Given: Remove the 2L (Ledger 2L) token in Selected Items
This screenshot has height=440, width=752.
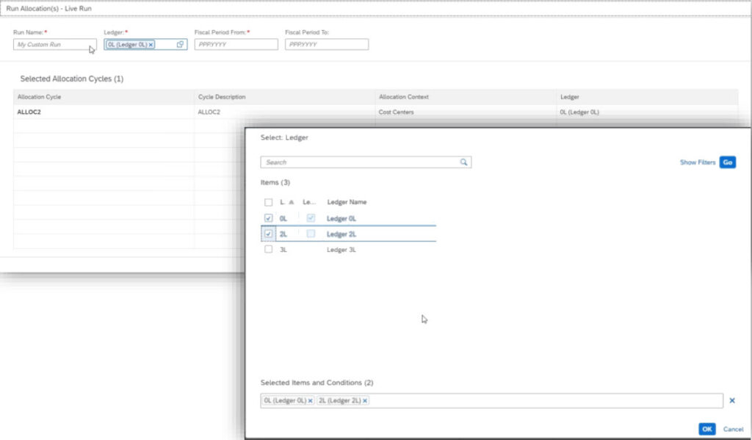Looking at the screenshot, I should tap(365, 401).
